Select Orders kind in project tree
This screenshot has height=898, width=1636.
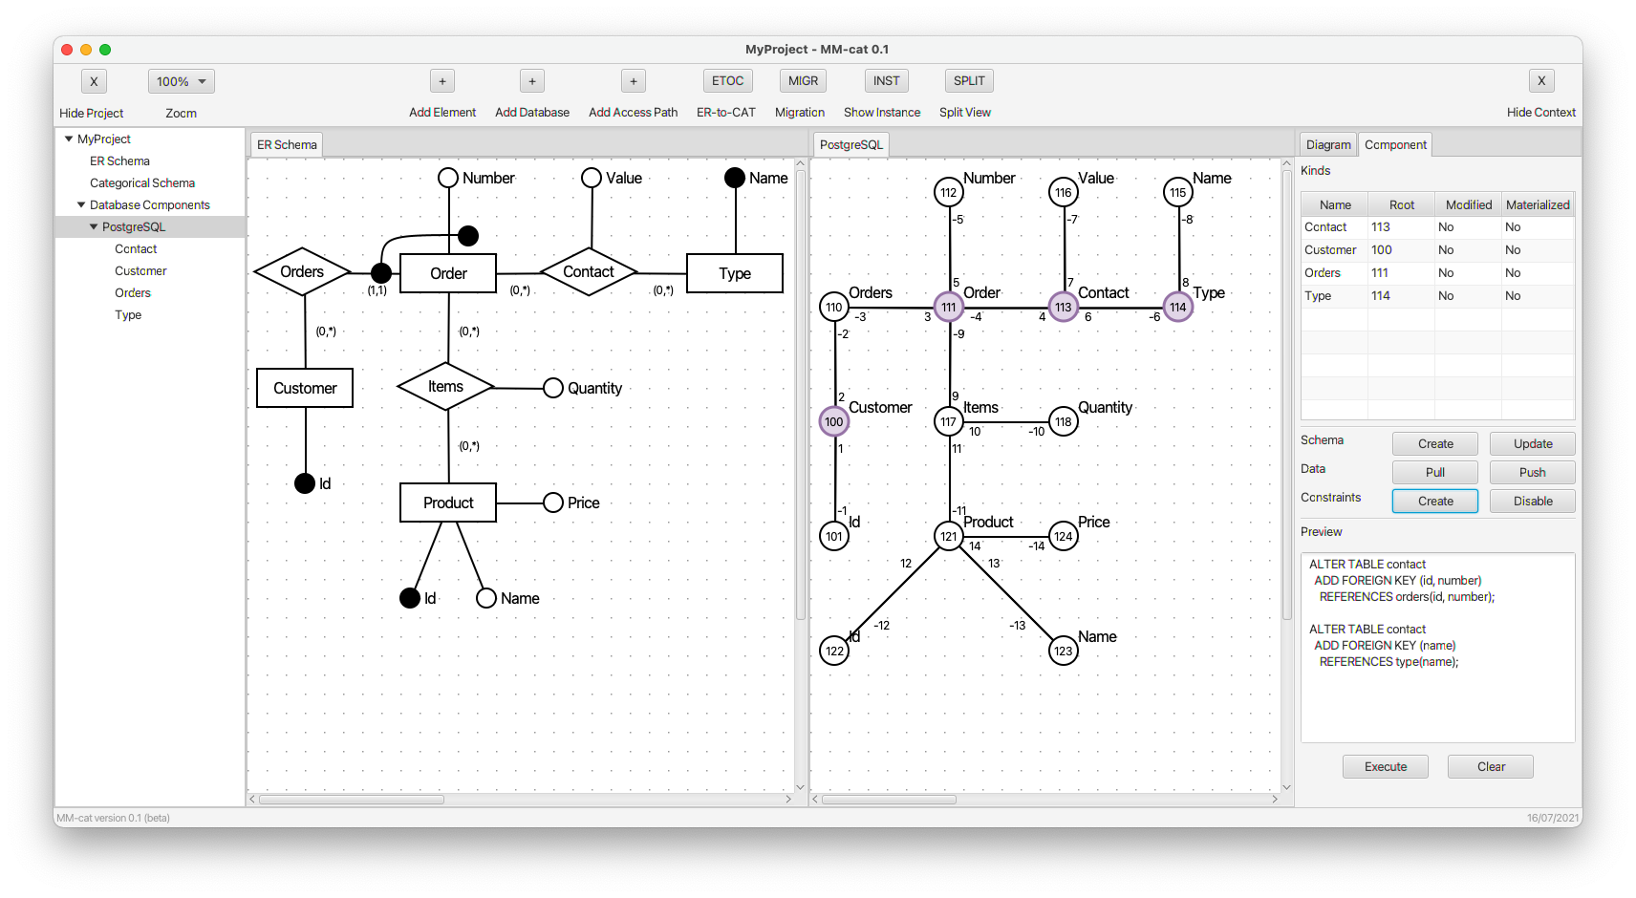133,292
